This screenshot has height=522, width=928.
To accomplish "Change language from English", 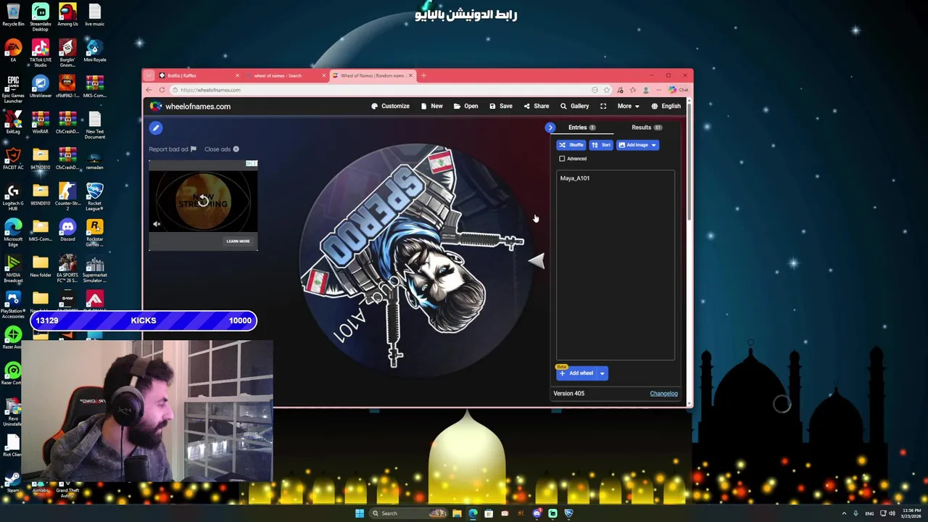I will click(666, 106).
